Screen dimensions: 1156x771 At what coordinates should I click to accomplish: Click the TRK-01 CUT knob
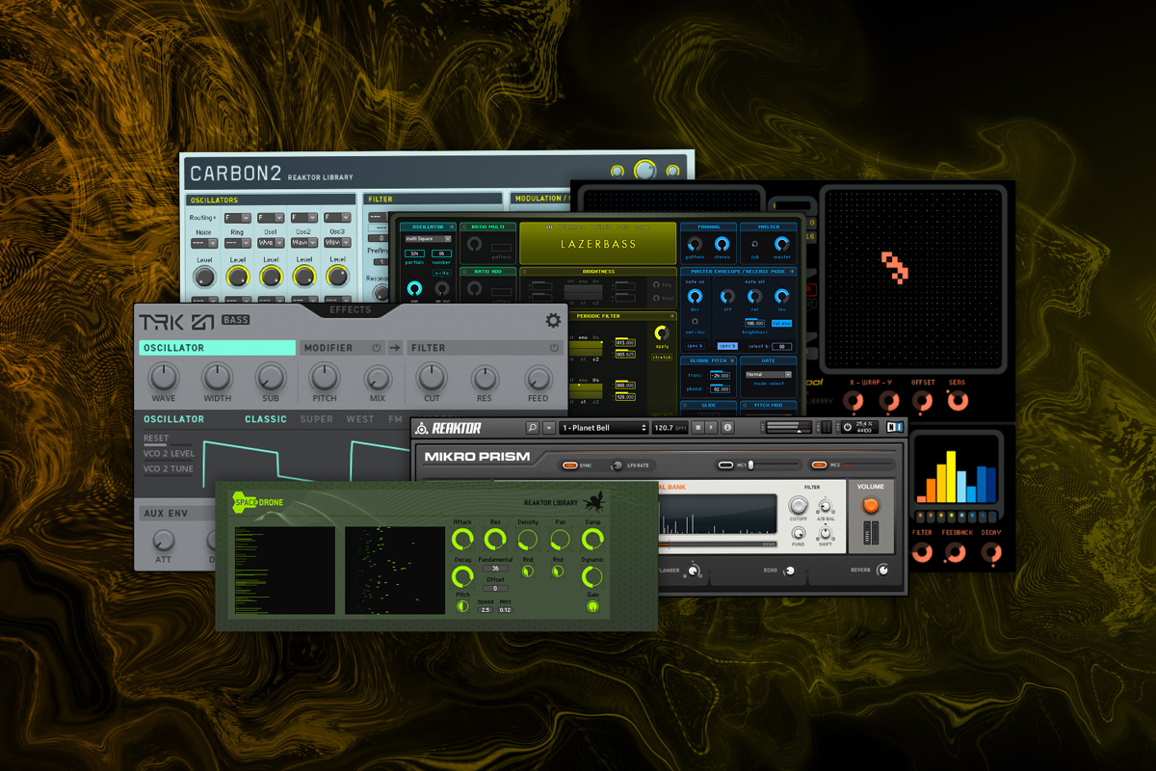pyautogui.click(x=432, y=378)
